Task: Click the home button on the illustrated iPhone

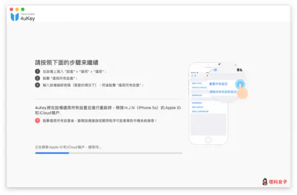Action: click(x=208, y=140)
